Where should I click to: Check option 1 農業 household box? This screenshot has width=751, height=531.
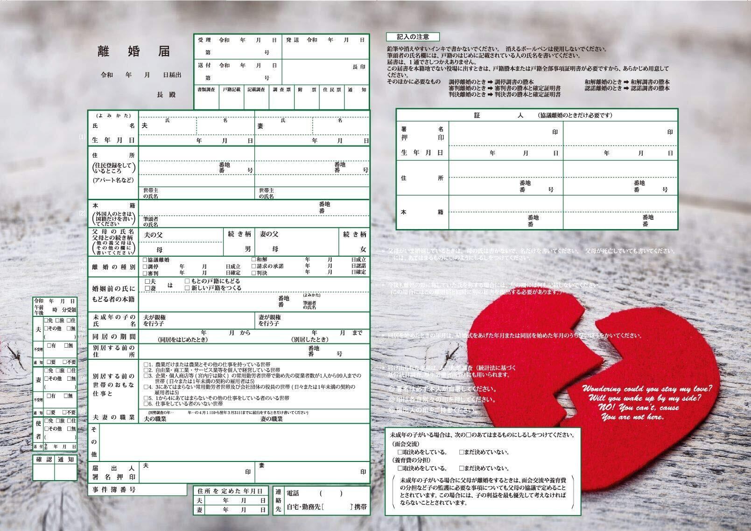click(146, 364)
